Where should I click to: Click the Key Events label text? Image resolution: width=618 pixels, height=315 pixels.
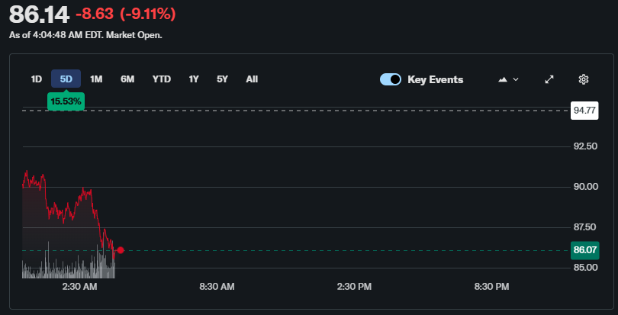[x=435, y=79]
